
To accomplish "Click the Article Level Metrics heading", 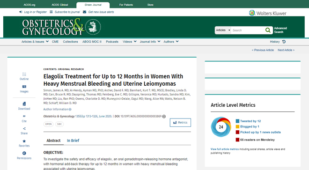I will coord(233,105).
